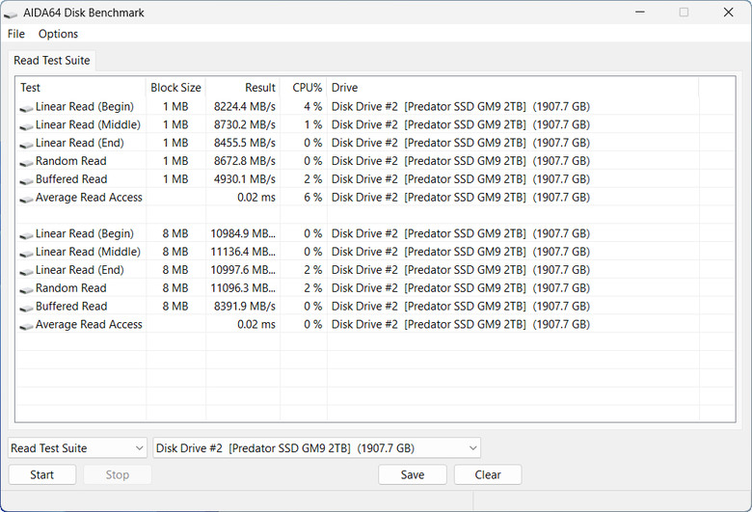Click drive text in 8 MB Buffered Read row
This screenshot has height=512, width=752.
click(x=461, y=307)
